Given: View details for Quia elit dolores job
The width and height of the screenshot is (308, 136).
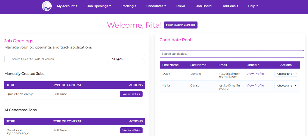Looking at the screenshot, I should coord(131,94).
